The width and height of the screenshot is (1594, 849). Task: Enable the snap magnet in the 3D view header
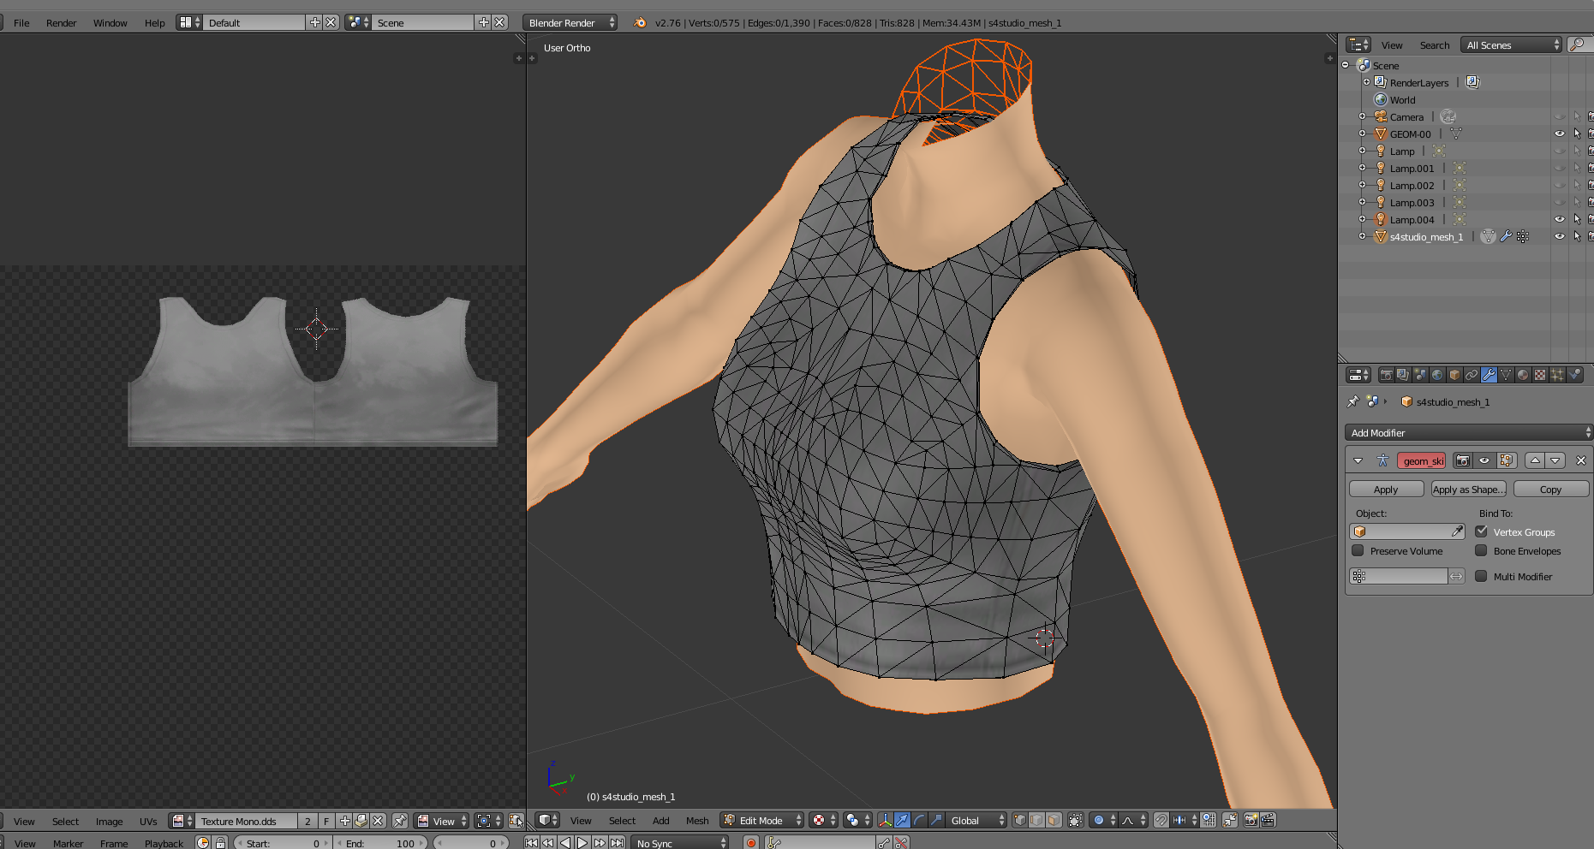click(x=1161, y=820)
